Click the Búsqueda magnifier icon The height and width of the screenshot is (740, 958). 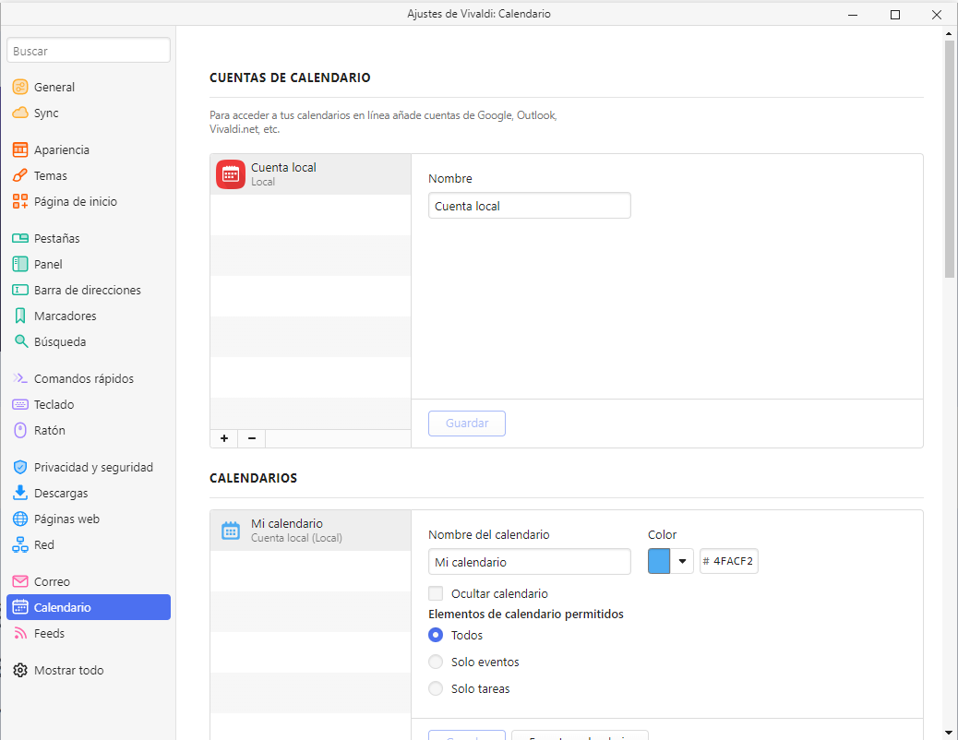pos(20,341)
